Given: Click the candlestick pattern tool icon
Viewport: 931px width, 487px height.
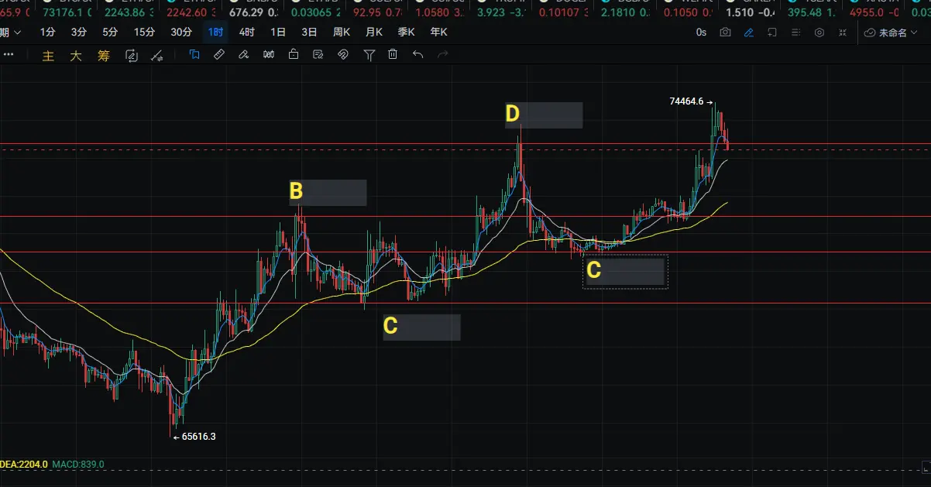Looking at the screenshot, I should point(269,54).
